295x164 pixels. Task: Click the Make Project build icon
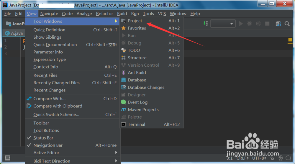206,24
